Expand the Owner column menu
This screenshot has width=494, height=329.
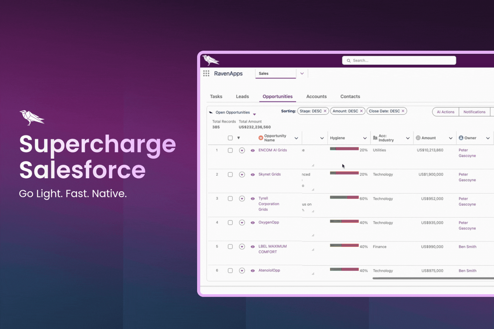488,138
